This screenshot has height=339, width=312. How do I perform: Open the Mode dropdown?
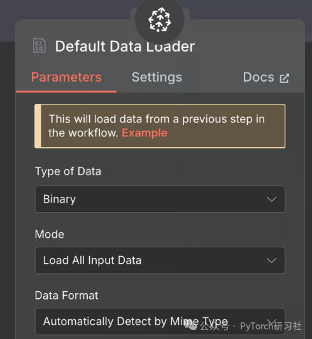click(x=160, y=260)
